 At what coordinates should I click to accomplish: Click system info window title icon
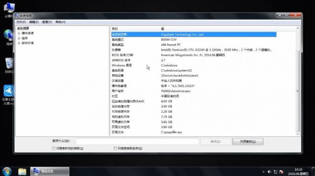point(17,16)
